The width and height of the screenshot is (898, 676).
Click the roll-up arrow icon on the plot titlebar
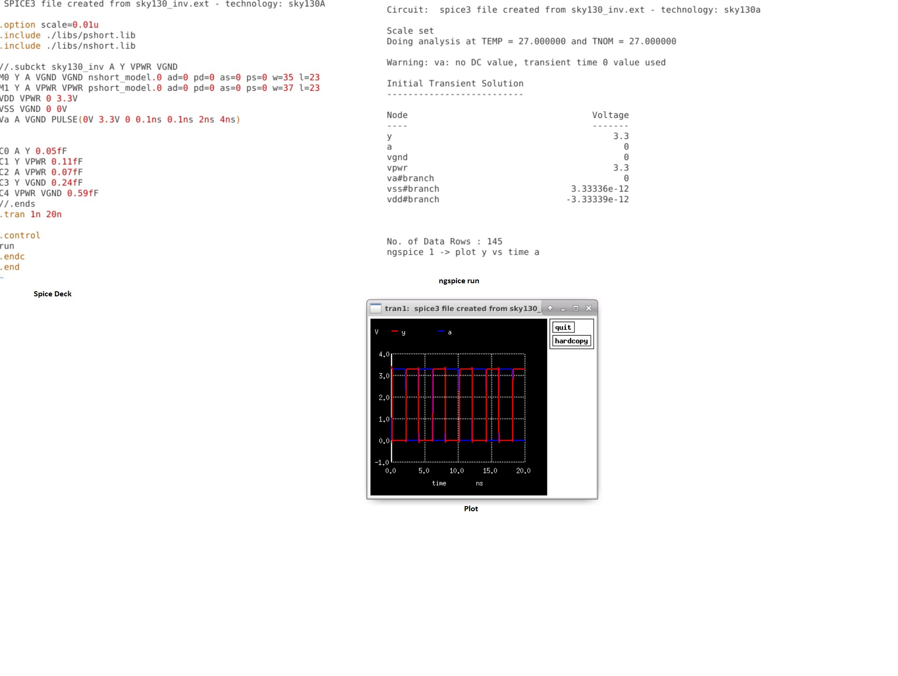click(549, 309)
